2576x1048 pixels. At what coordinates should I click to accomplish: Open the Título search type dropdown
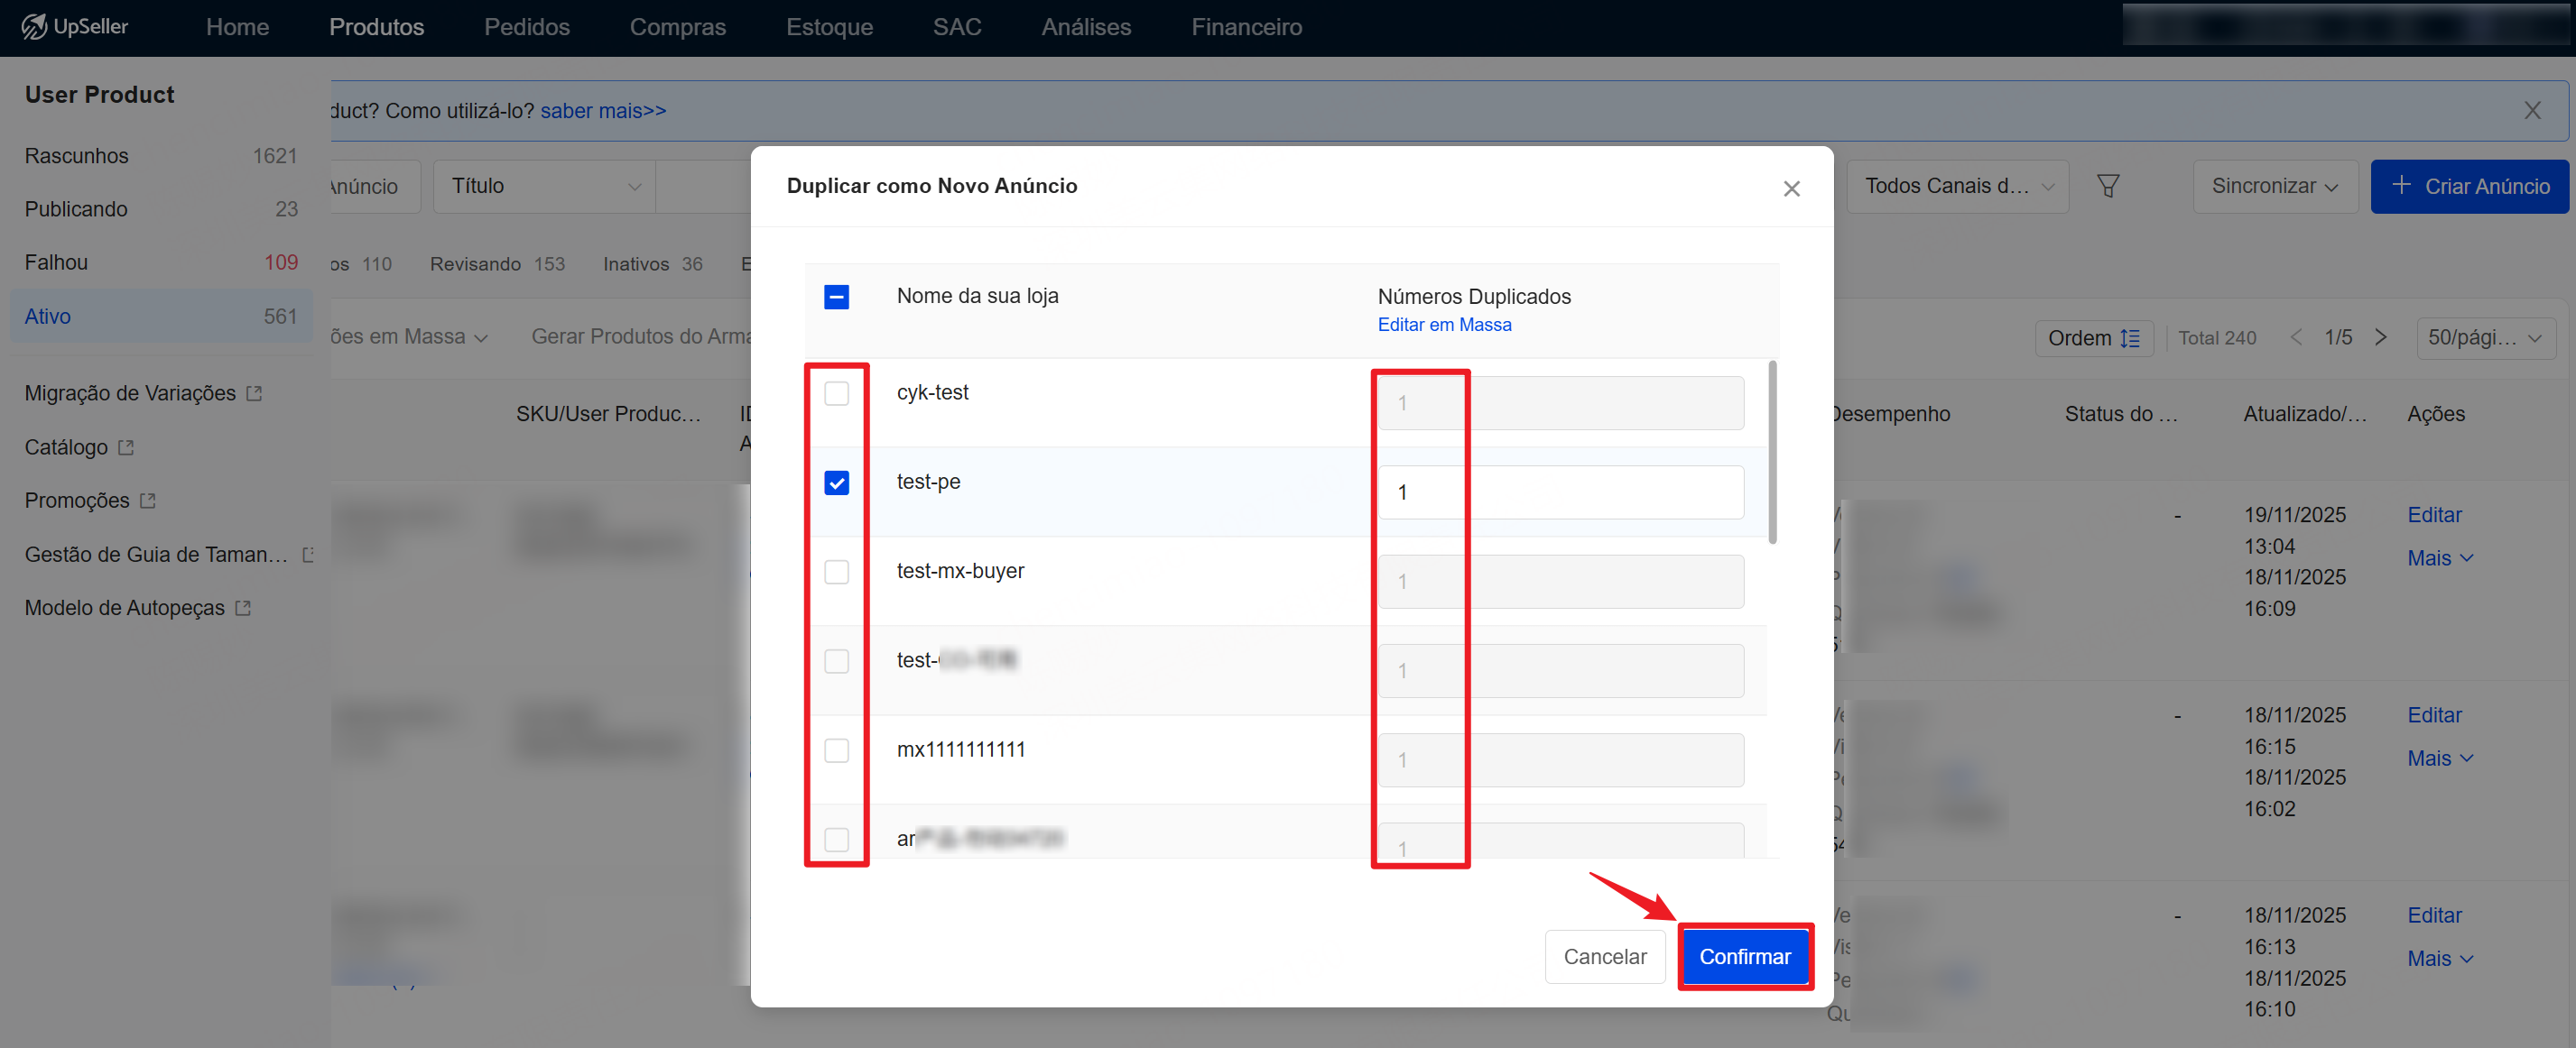tap(544, 187)
